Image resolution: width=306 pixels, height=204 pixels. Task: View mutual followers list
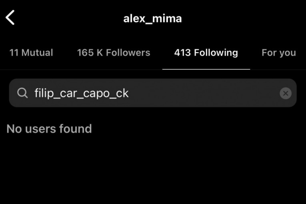tap(31, 53)
